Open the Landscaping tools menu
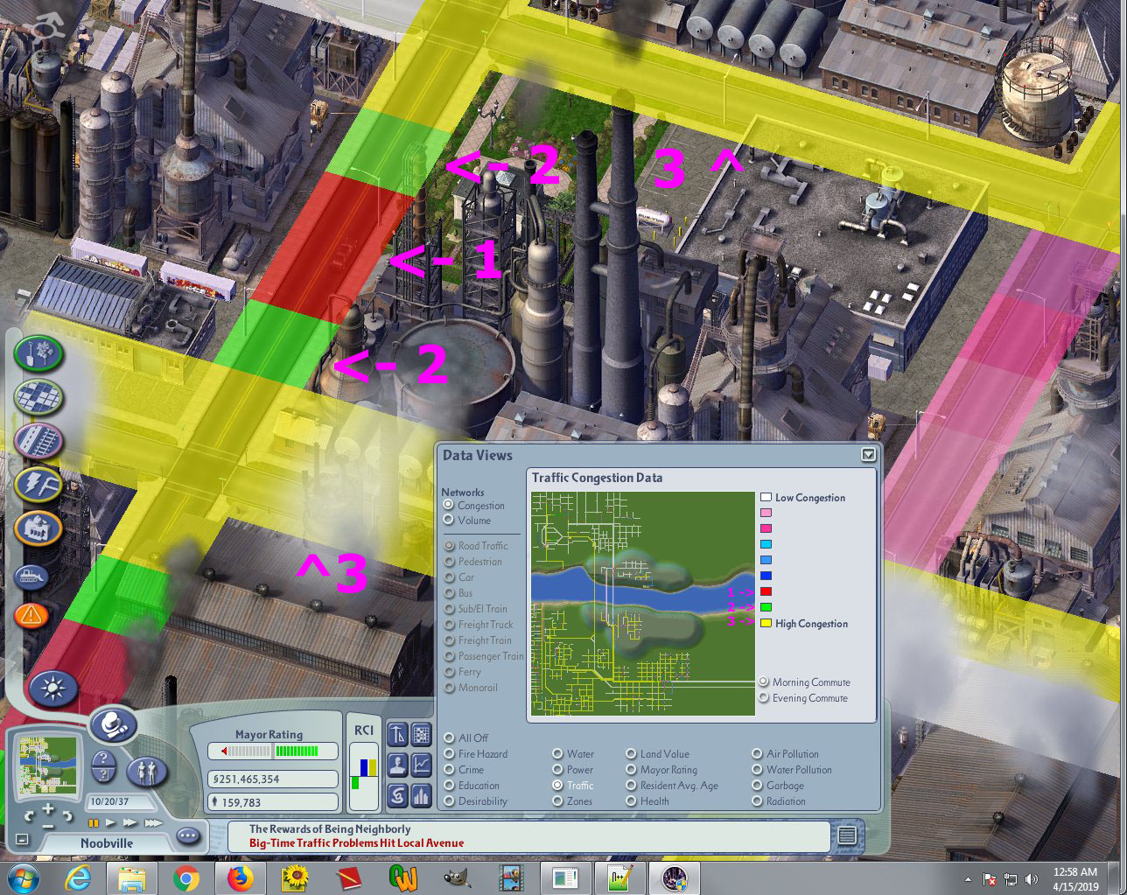Screen dimensions: 1127x895 point(38,353)
